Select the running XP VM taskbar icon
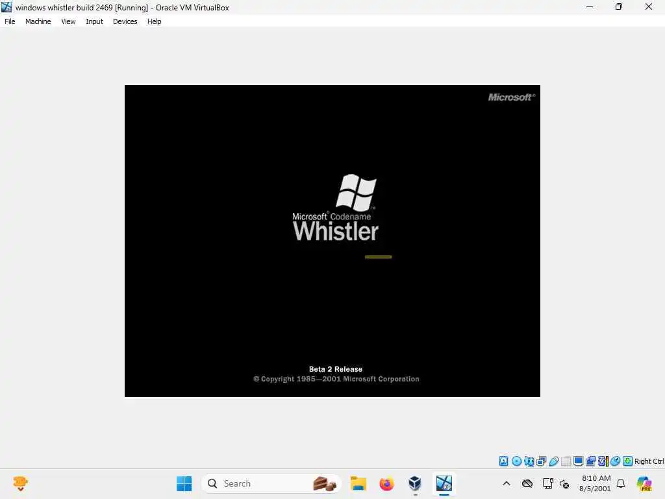Screen dimensions: 665x499 pyautogui.click(x=444, y=483)
